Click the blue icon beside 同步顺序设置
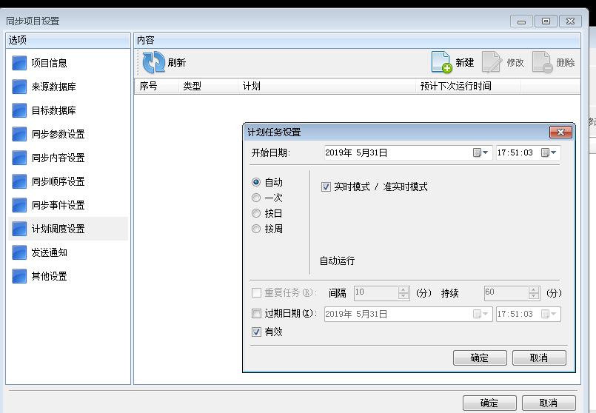Screen dimensions: 596x413 (x=19, y=181)
